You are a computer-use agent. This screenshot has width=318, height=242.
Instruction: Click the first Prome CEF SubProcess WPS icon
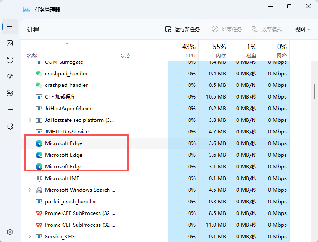pos(39,213)
